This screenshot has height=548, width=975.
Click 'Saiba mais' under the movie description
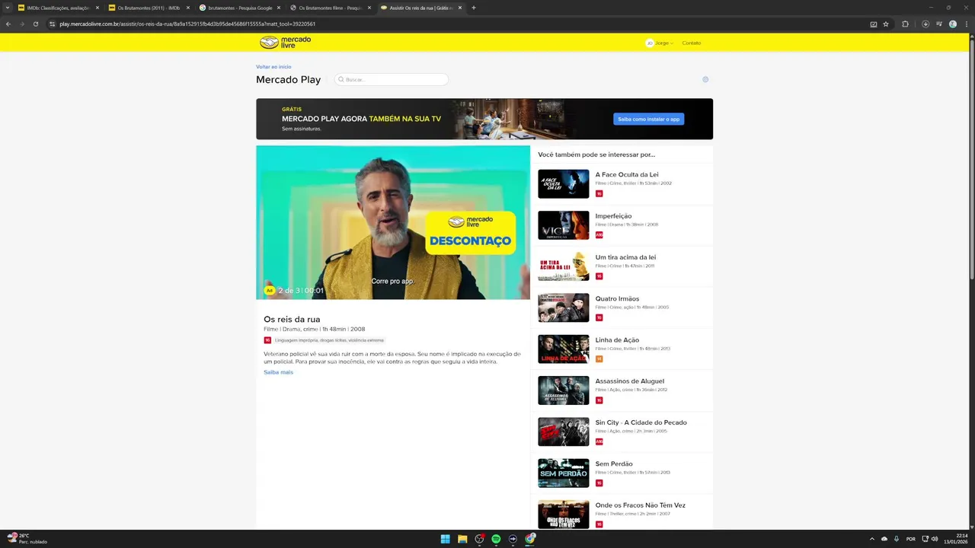tap(278, 372)
